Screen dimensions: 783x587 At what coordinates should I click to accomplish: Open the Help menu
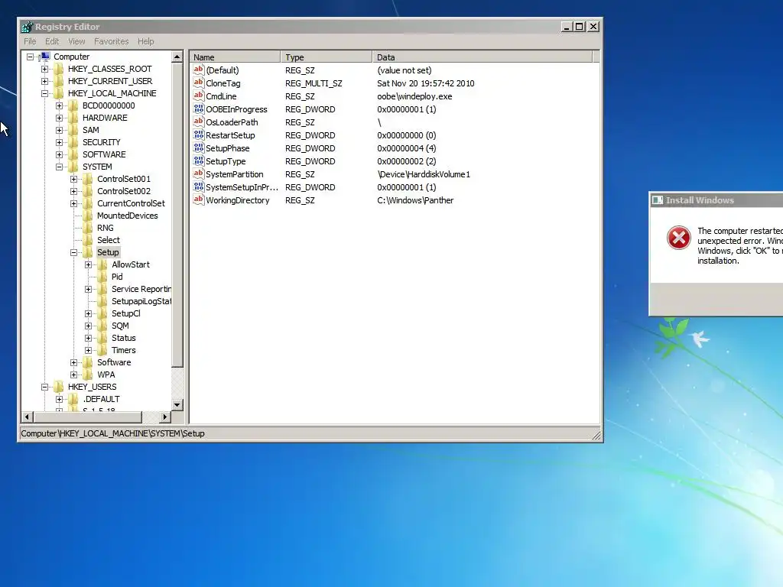pyautogui.click(x=146, y=41)
